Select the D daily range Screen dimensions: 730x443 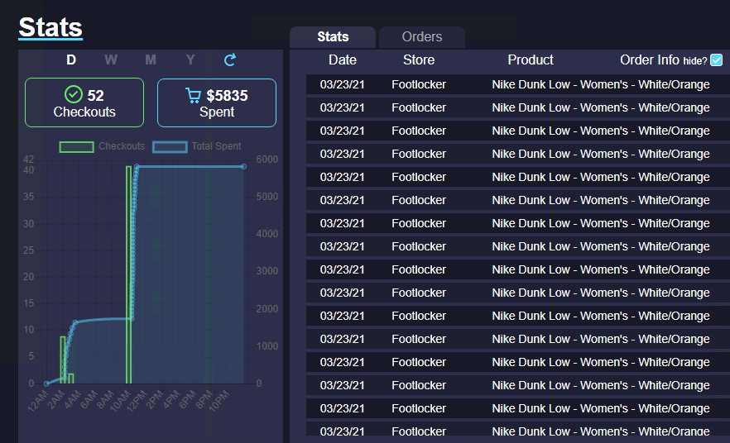point(71,60)
